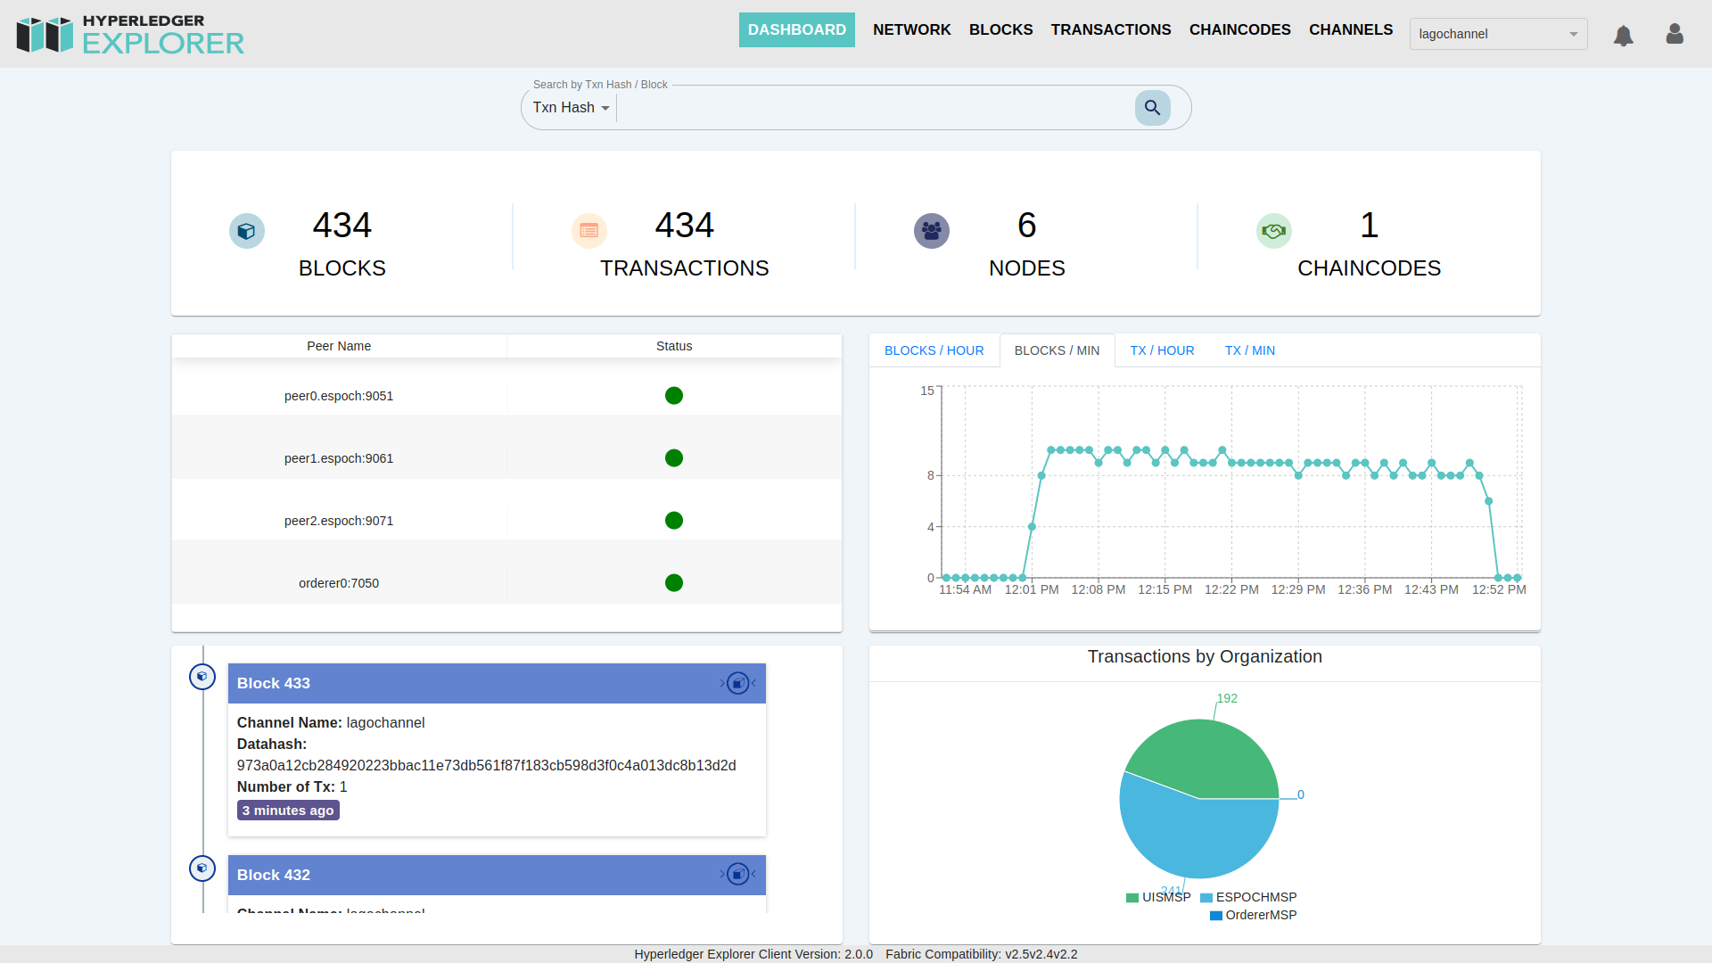This screenshot has width=1712, height=963.
Task: Click Block 433 header cube icon
Action: (738, 683)
